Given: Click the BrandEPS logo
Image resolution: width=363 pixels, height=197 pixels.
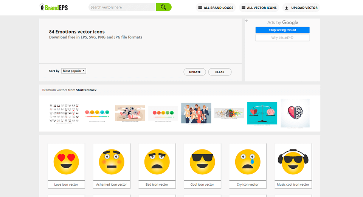Looking at the screenshot, I should click(54, 7).
